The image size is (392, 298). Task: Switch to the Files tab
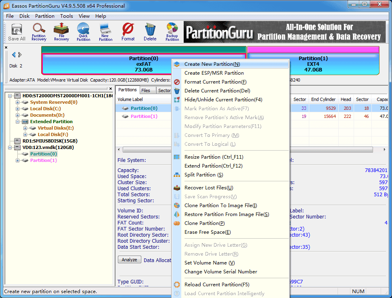point(147,90)
